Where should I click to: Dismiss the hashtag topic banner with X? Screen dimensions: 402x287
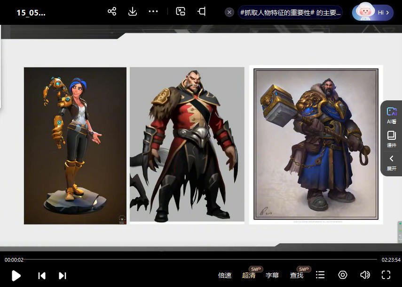pyautogui.click(x=229, y=12)
